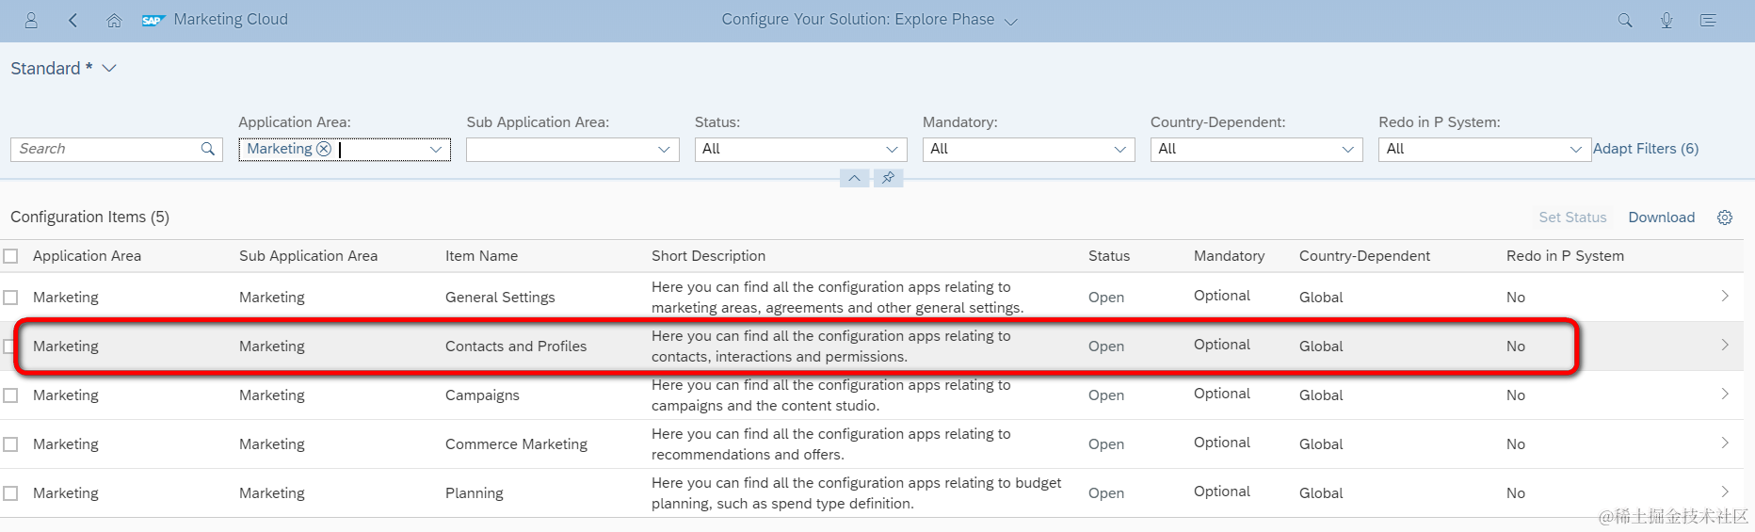Collapse the filter bar header
Screen dimensions: 1755x532
[854, 178]
